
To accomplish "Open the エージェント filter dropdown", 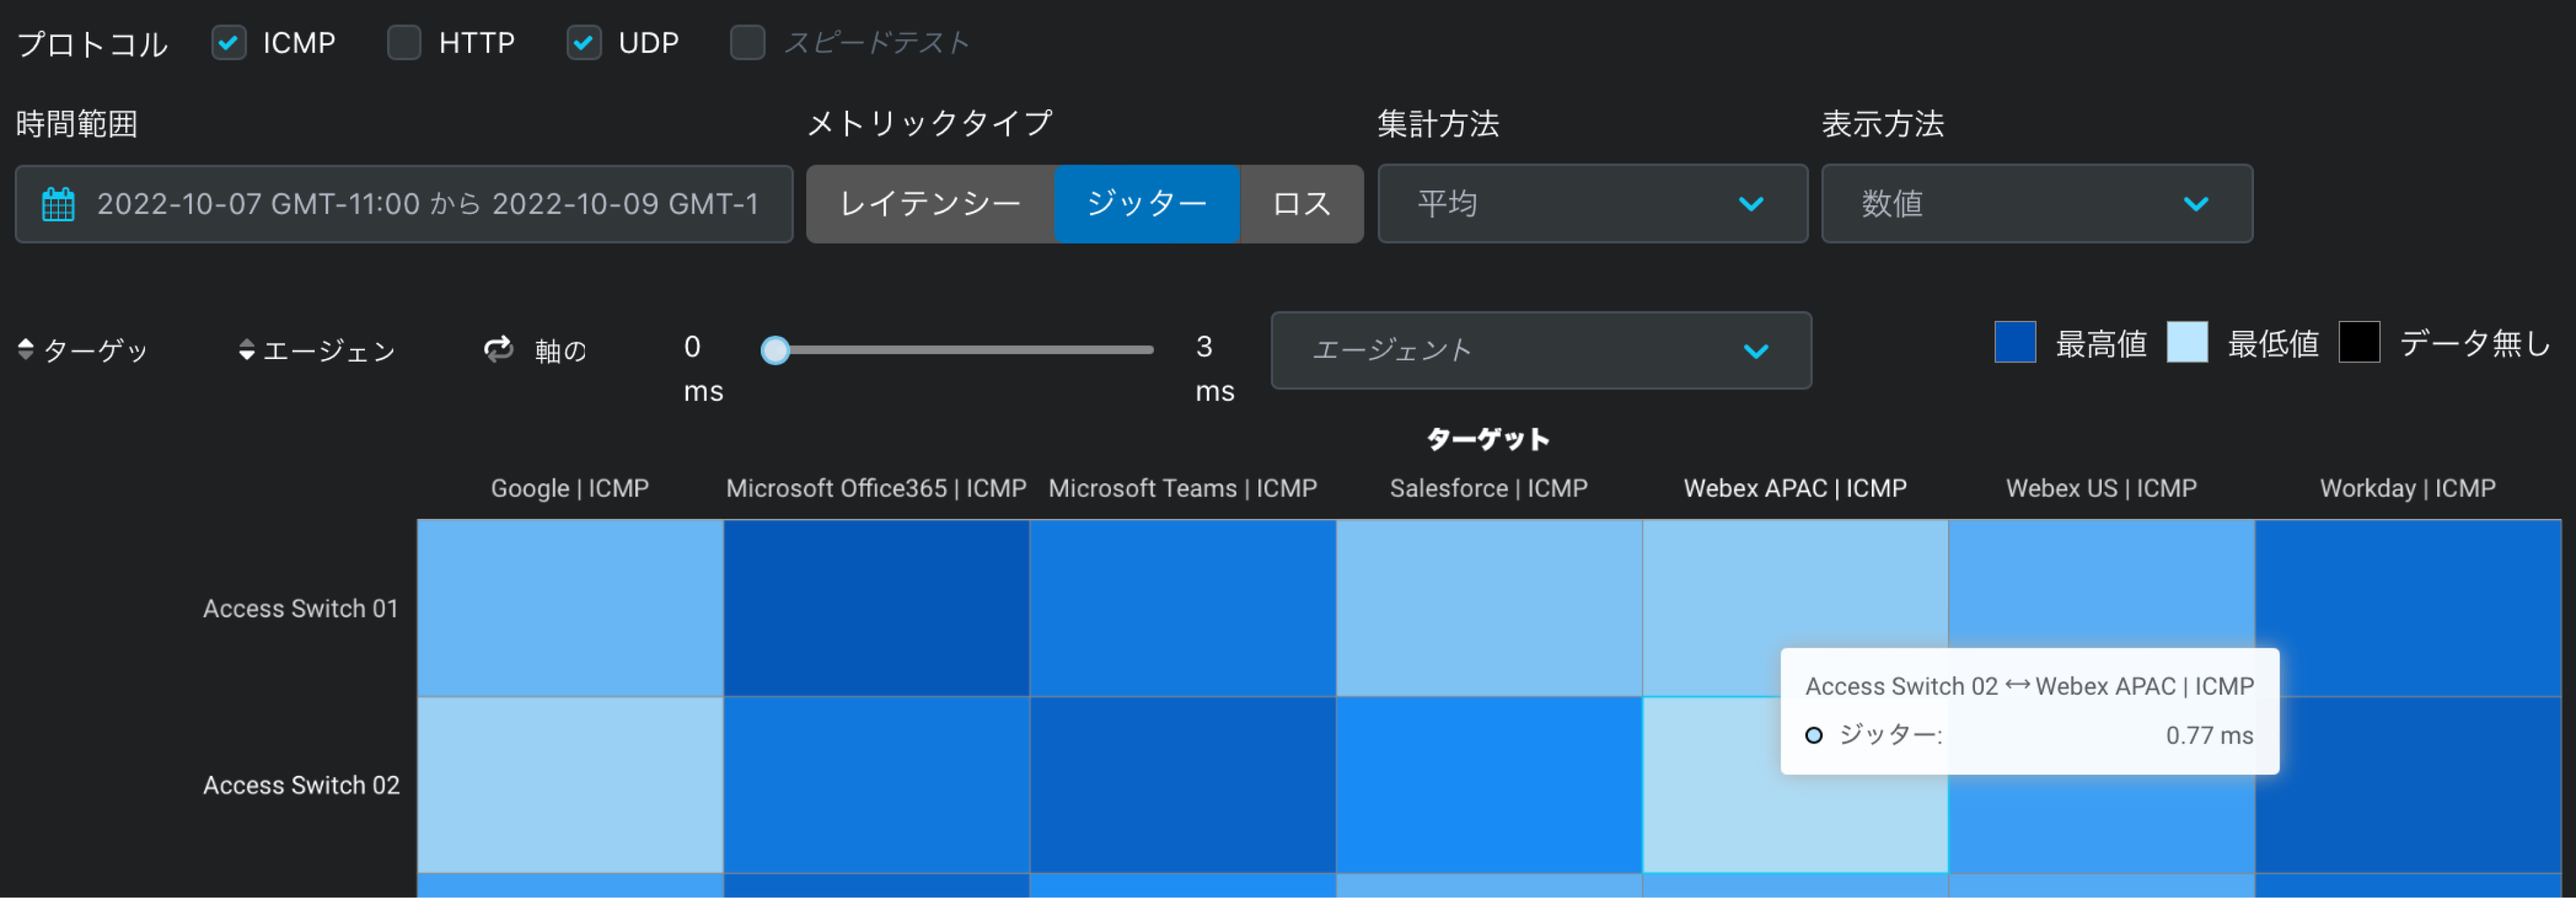I will (1541, 350).
